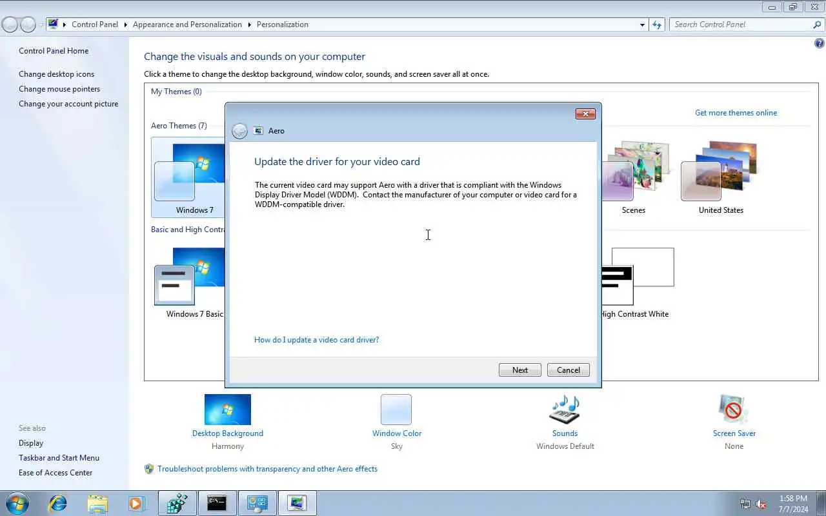Click the Control Panel address bar icon
Image resolution: width=826 pixels, height=516 pixels.
click(53, 25)
